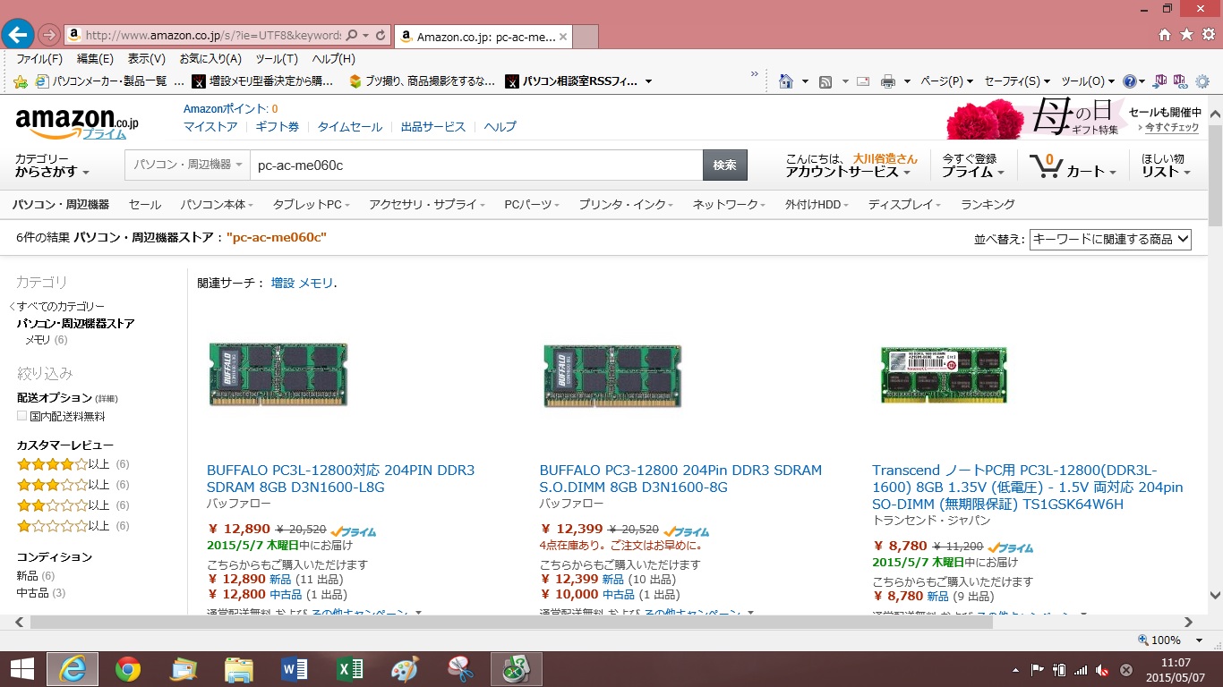The height and width of the screenshot is (687, 1223).
Task: Open 編集(E) menu
Action: 95,59
